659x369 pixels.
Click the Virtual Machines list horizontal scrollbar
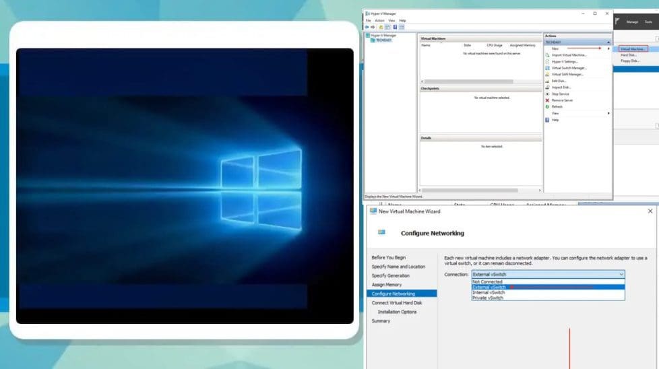point(468,81)
